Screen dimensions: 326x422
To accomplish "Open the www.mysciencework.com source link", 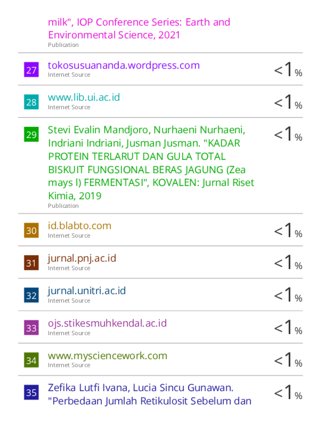I will [108, 356].
